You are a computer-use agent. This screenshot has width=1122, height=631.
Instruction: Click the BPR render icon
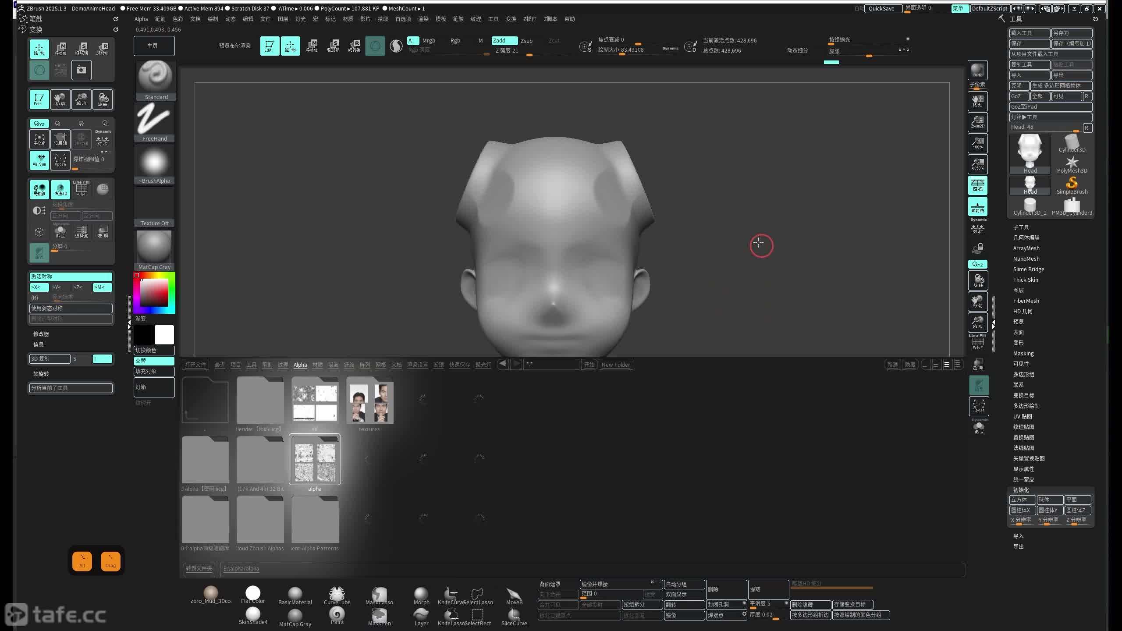click(977, 71)
